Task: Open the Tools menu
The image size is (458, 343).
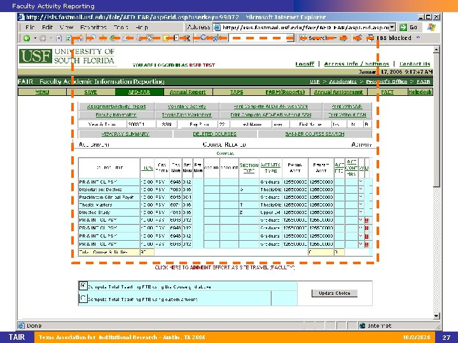Action: point(121,27)
